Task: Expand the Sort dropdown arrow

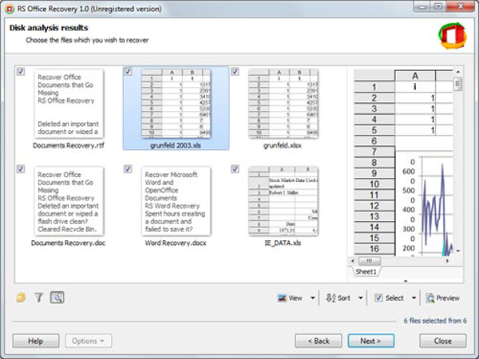Action: (x=361, y=298)
